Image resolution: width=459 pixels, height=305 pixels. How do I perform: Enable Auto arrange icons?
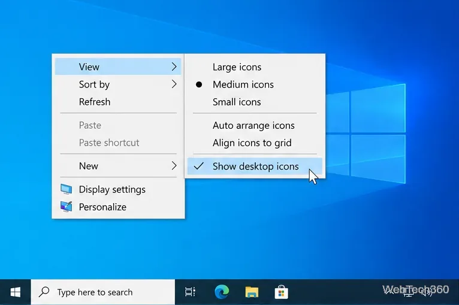pos(255,125)
